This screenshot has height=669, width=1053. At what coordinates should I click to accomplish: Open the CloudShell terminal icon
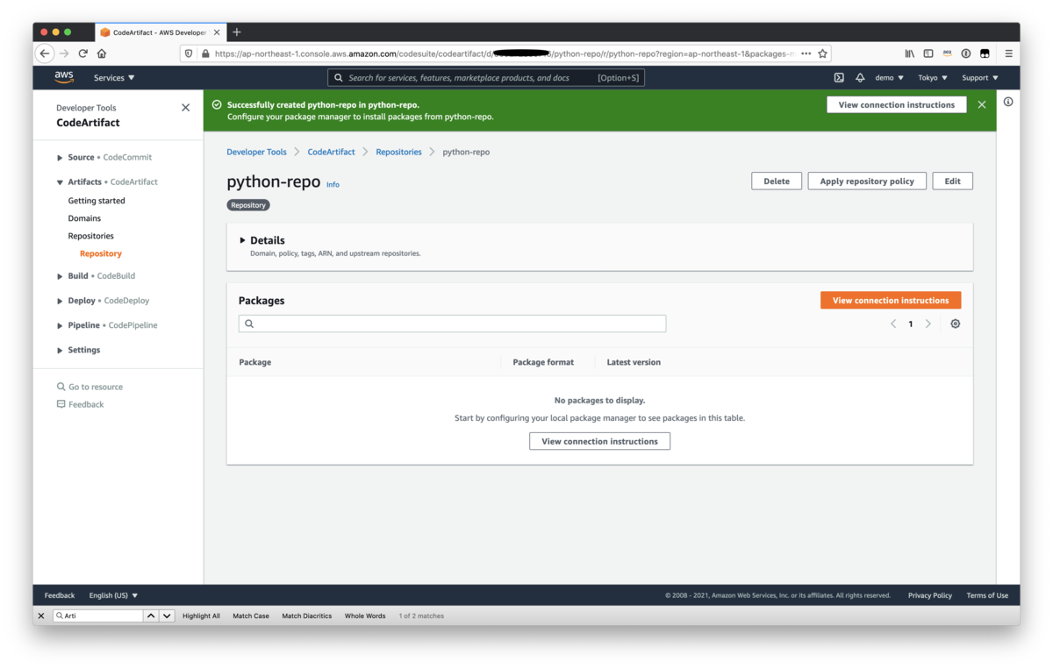point(839,78)
